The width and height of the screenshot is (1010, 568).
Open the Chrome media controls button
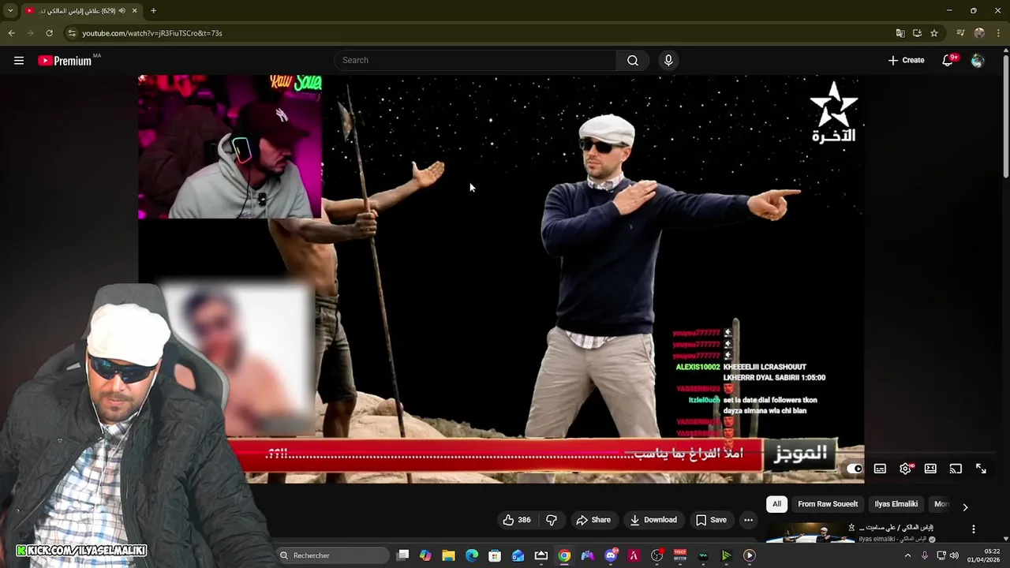pyautogui.click(x=960, y=33)
